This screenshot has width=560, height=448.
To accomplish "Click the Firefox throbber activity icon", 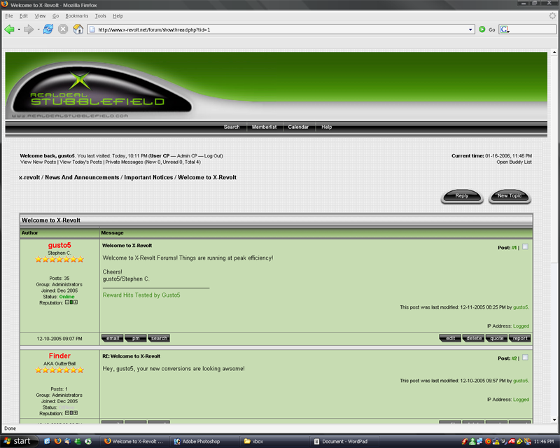I will point(552,15).
